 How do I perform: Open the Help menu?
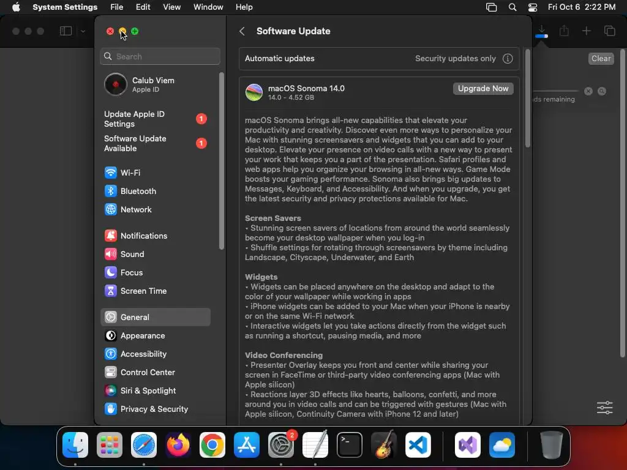(244, 7)
